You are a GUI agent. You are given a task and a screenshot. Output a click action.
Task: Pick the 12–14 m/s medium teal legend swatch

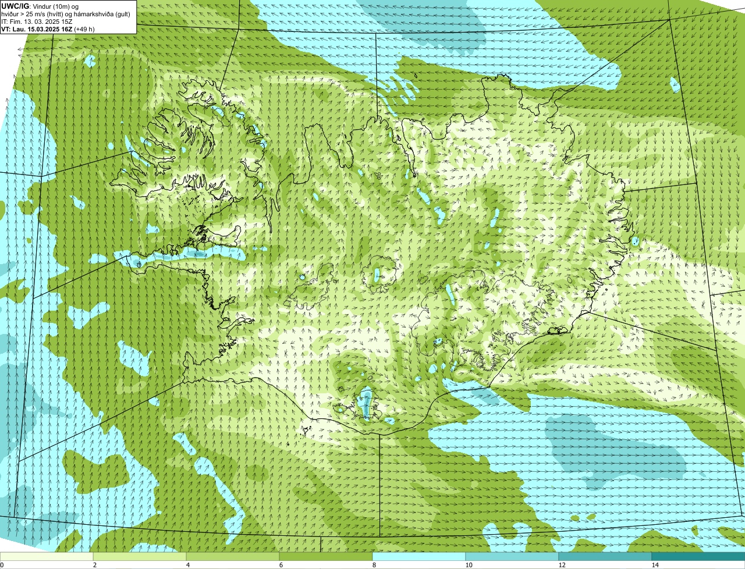605,556
